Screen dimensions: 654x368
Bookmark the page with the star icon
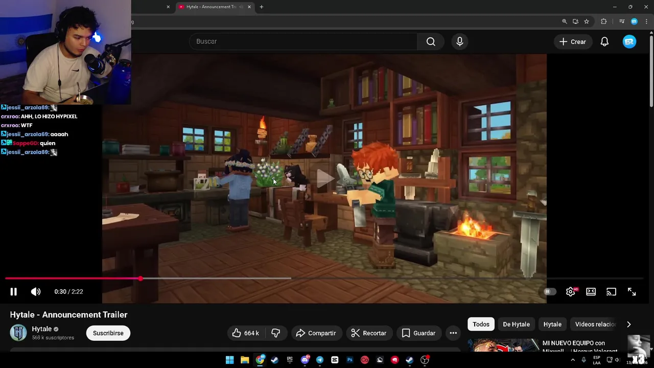coord(587,21)
